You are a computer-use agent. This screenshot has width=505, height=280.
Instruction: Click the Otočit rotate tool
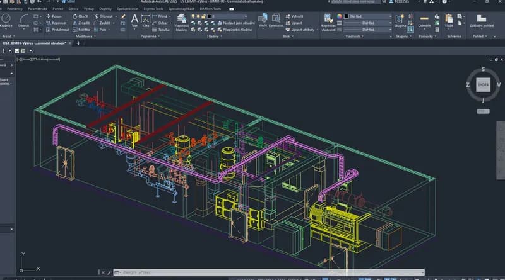coord(80,16)
